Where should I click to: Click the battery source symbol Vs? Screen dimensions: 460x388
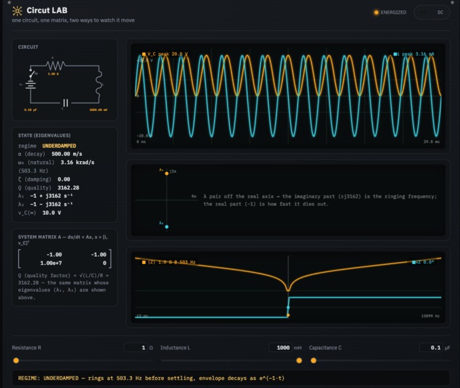(30, 85)
